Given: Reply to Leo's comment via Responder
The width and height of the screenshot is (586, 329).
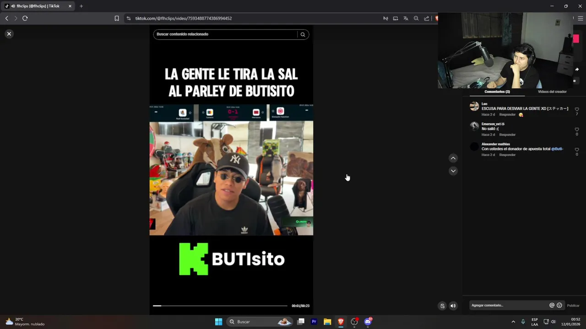Looking at the screenshot, I should coord(507,115).
